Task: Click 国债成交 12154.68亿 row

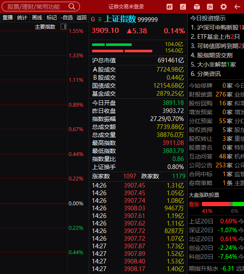Action: tap(138, 86)
